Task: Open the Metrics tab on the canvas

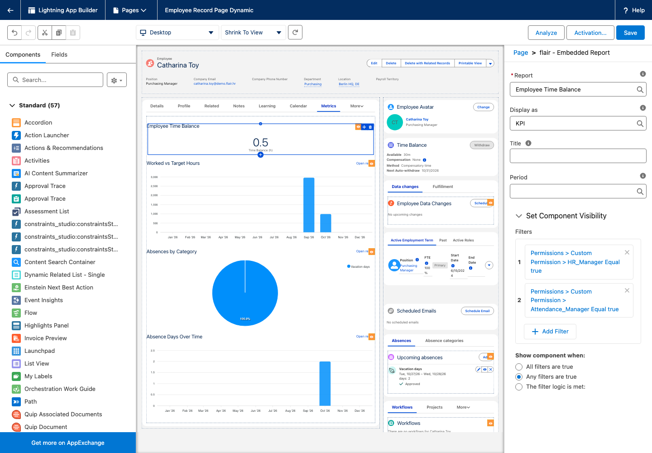Action: pos(329,106)
